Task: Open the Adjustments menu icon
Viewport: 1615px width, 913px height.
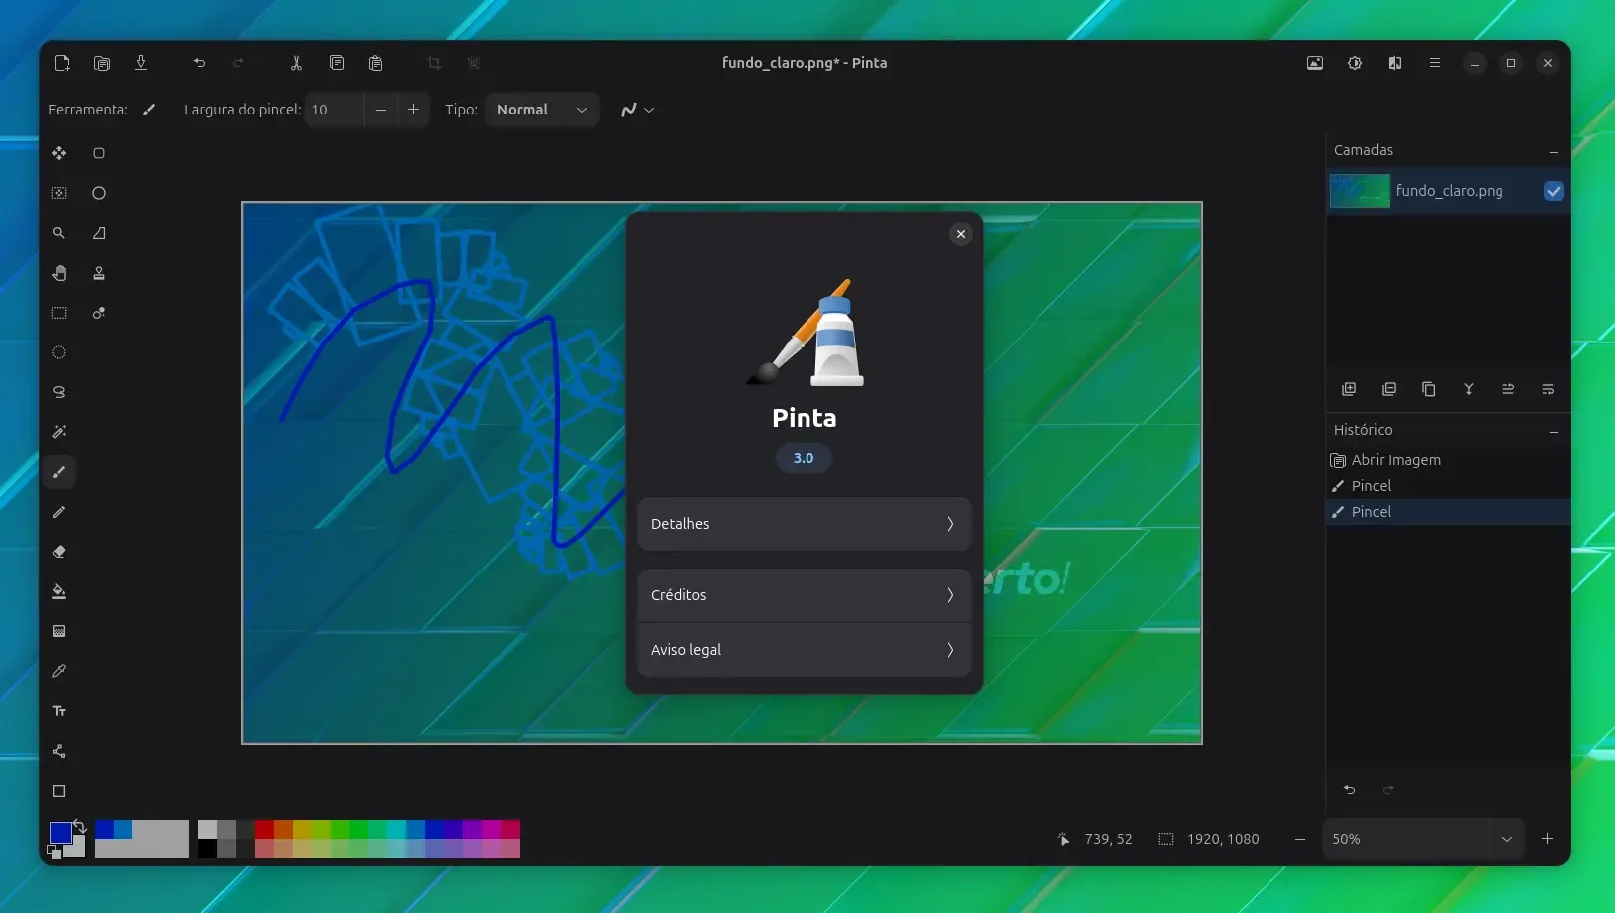Action: [1355, 63]
